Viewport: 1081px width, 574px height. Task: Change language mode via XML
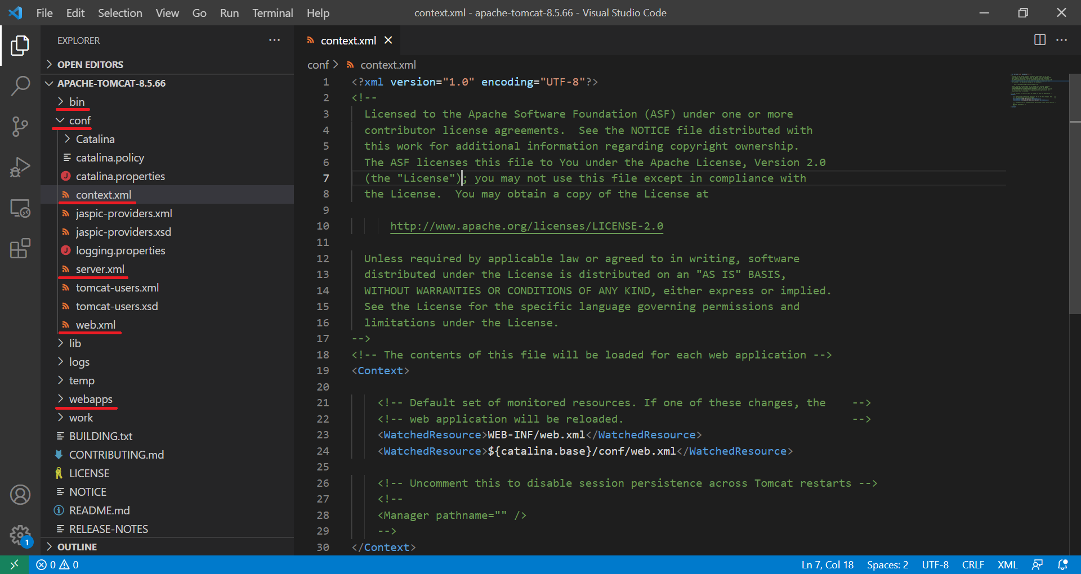point(1007,564)
